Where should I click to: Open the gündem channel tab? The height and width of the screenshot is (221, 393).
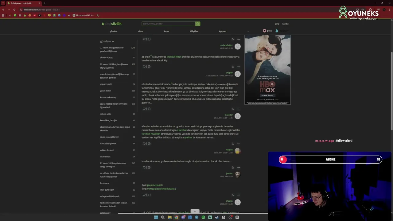click(x=114, y=31)
